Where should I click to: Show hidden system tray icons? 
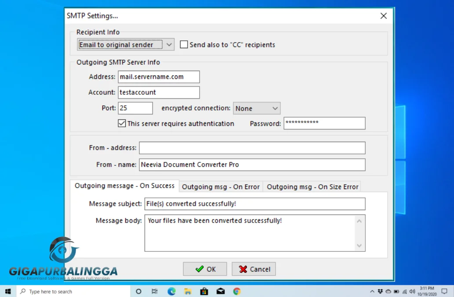(x=372, y=291)
